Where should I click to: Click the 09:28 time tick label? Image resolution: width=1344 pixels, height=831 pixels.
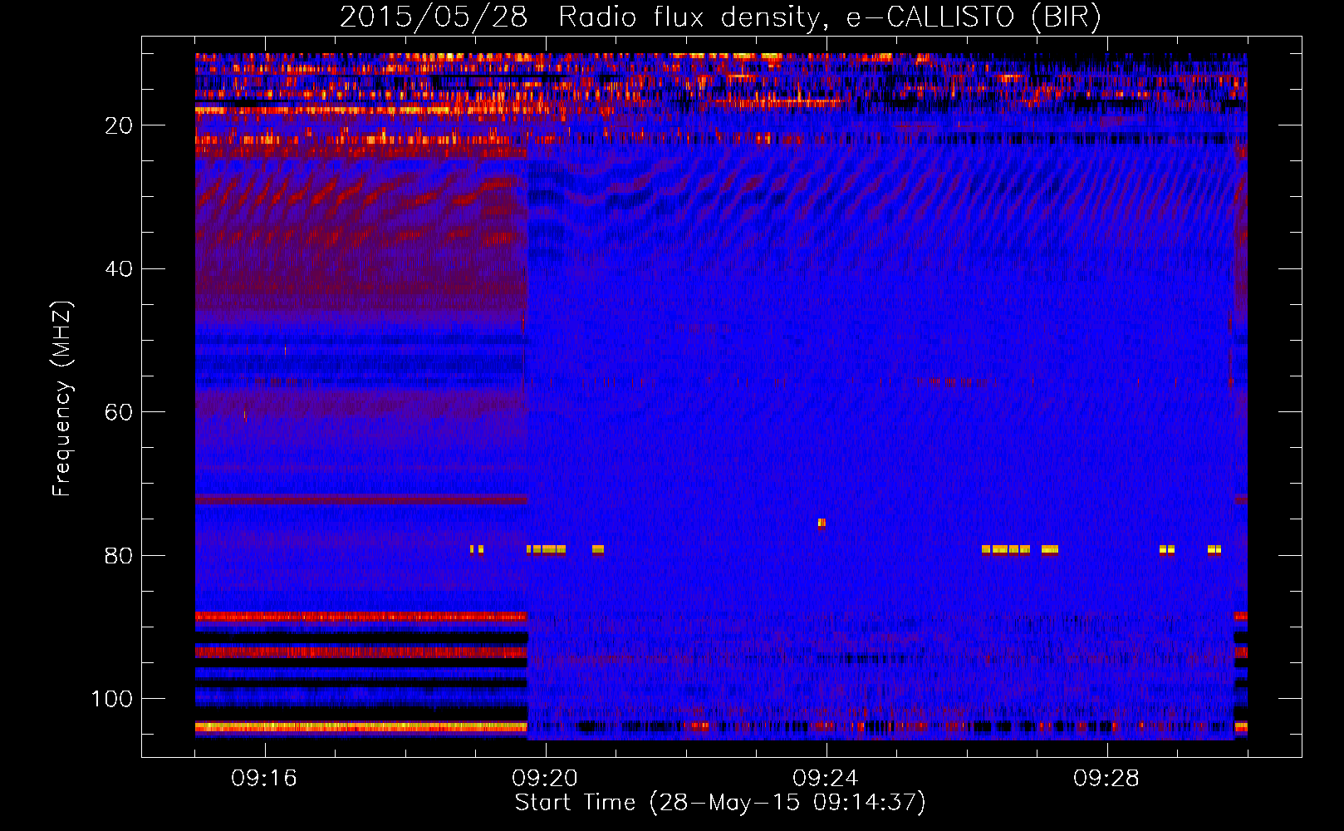coord(1106,779)
